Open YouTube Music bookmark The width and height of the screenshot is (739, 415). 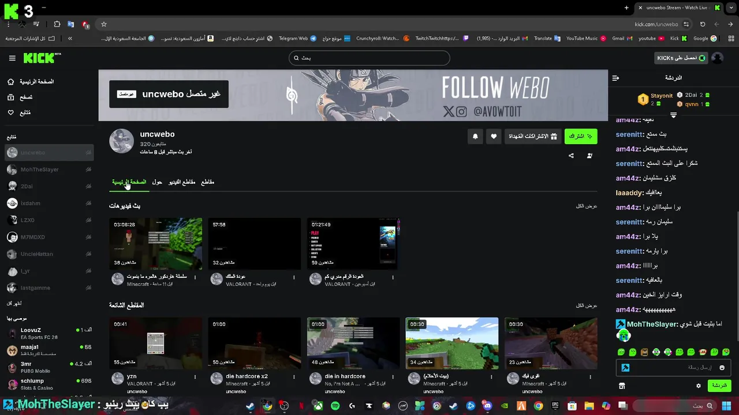[x=585, y=39]
